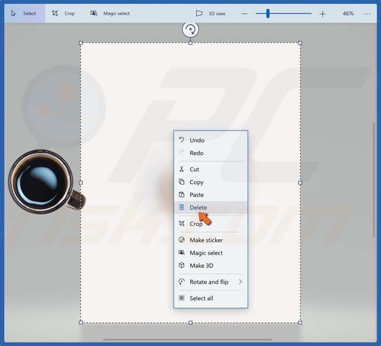This screenshot has height=346, width=381.
Task: Select Copy in the context menu
Action: coord(211,182)
